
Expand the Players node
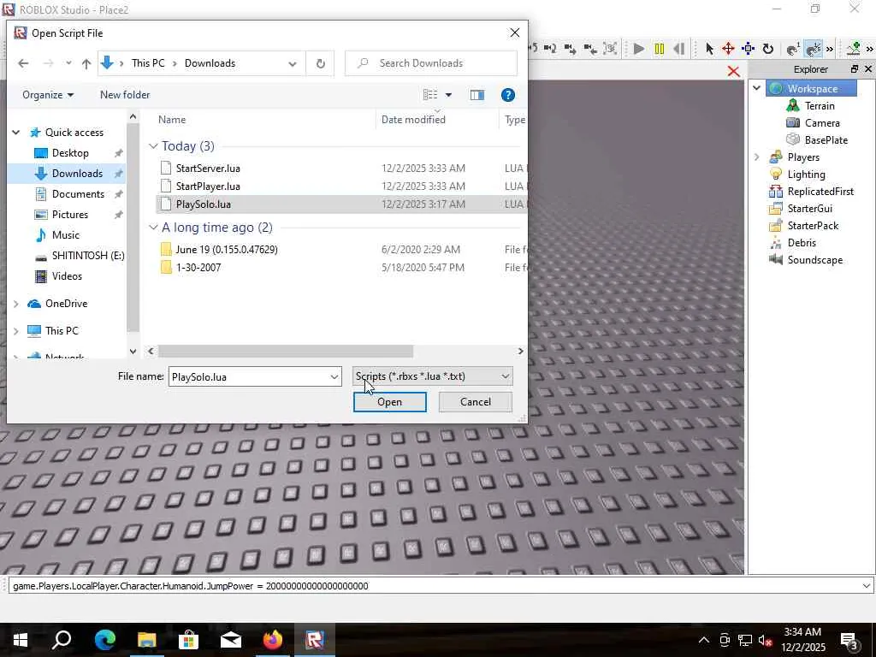(x=757, y=157)
